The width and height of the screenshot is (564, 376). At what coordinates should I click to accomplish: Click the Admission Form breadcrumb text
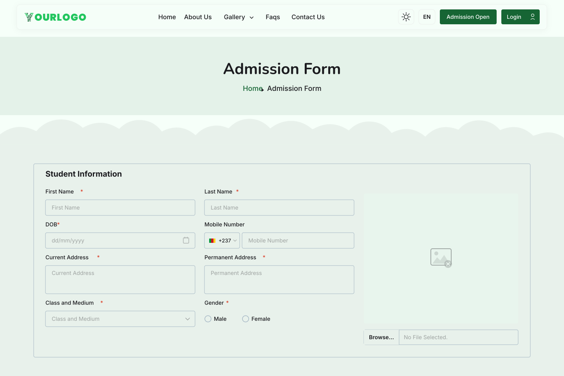click(294, 89)
